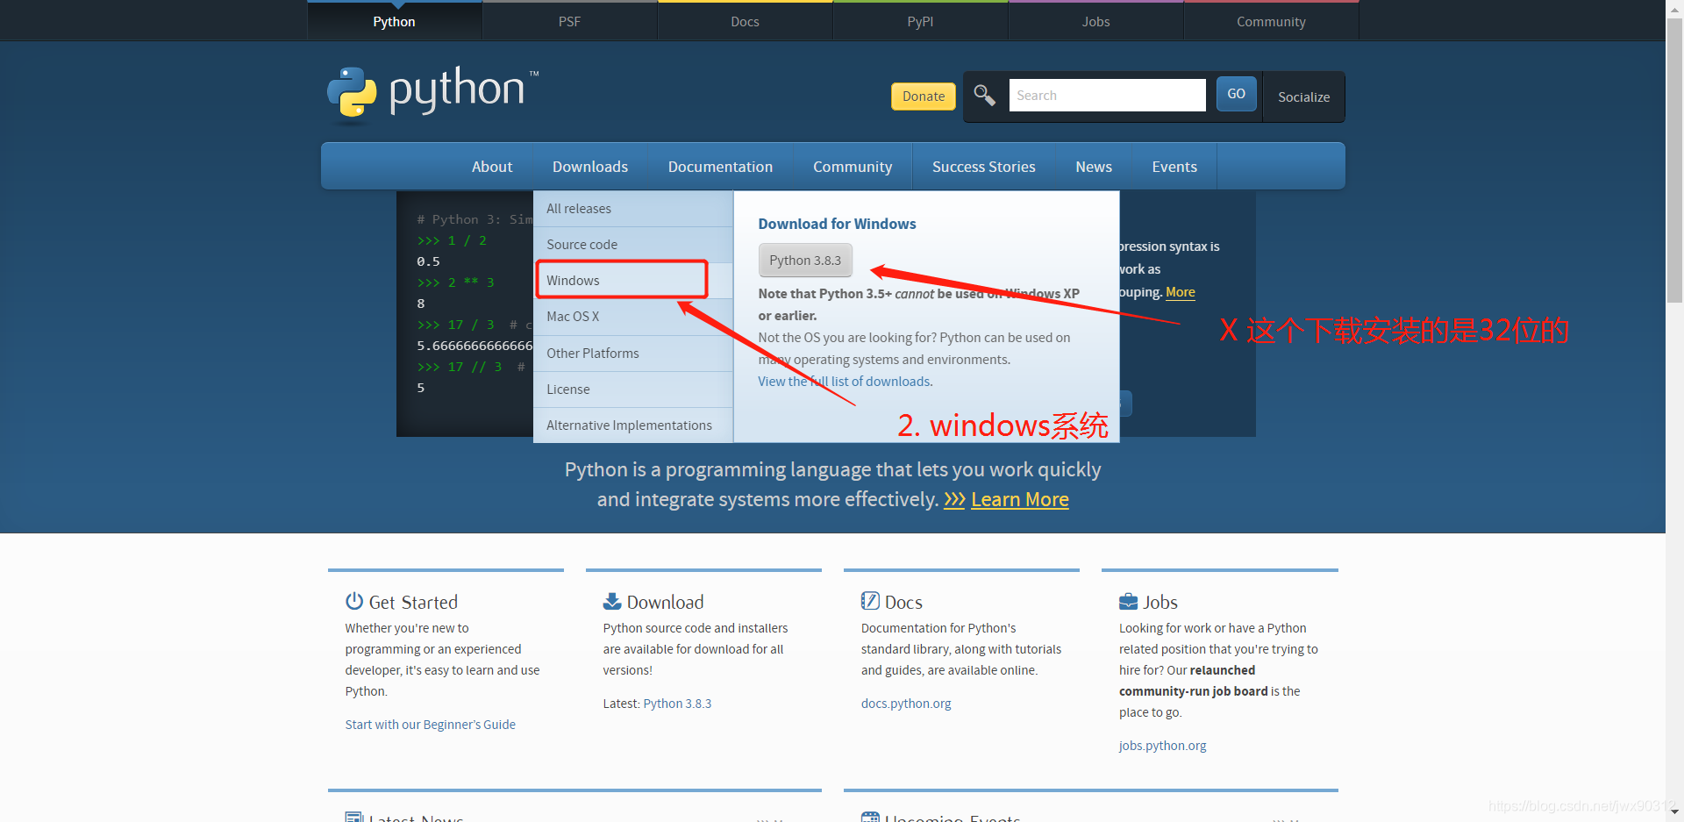Click the Latest Python 3.8.3 link
Viewport: 1684px width, 822px height.
point(677,704)
